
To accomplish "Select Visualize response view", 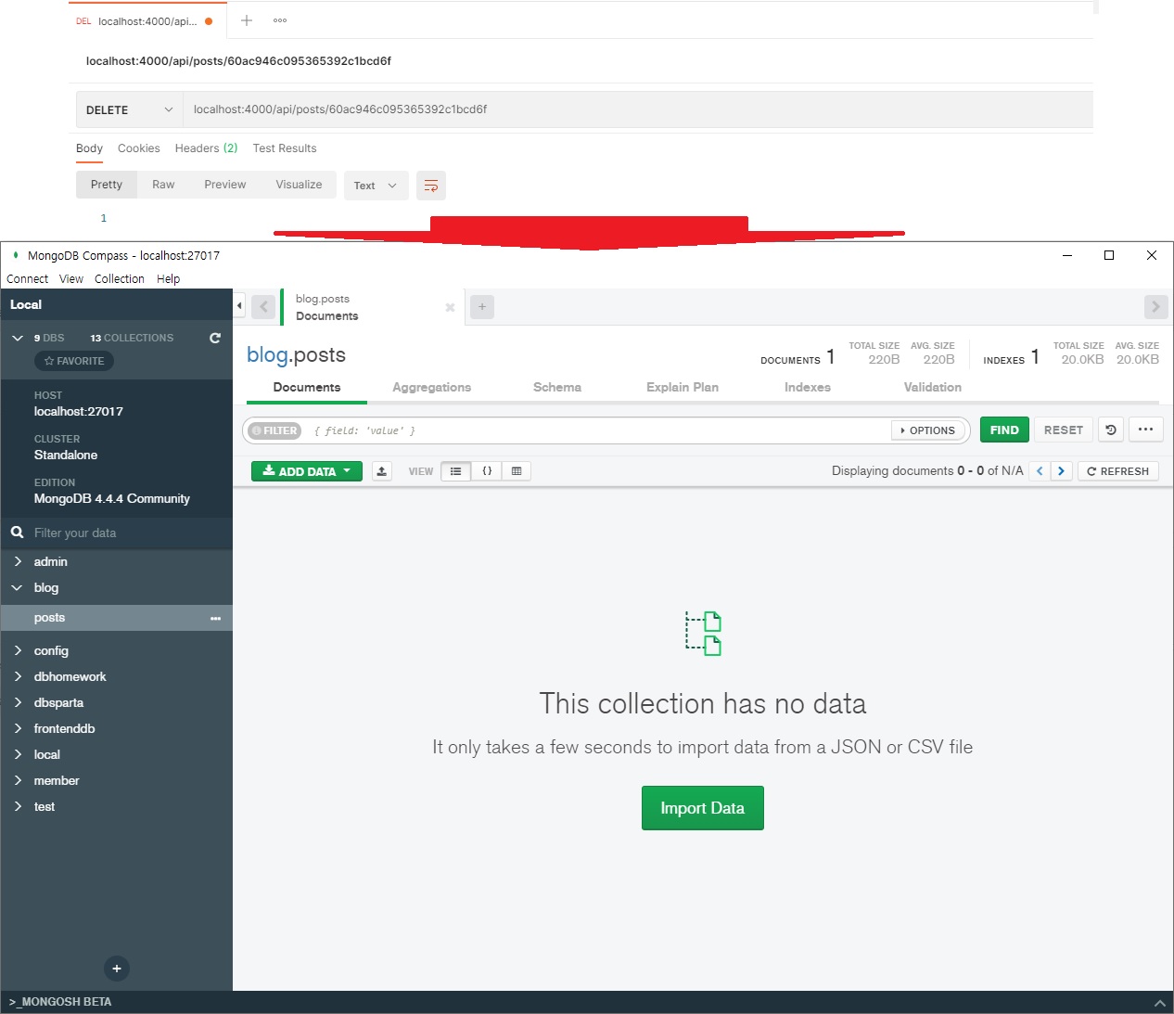I will [299, 185].
